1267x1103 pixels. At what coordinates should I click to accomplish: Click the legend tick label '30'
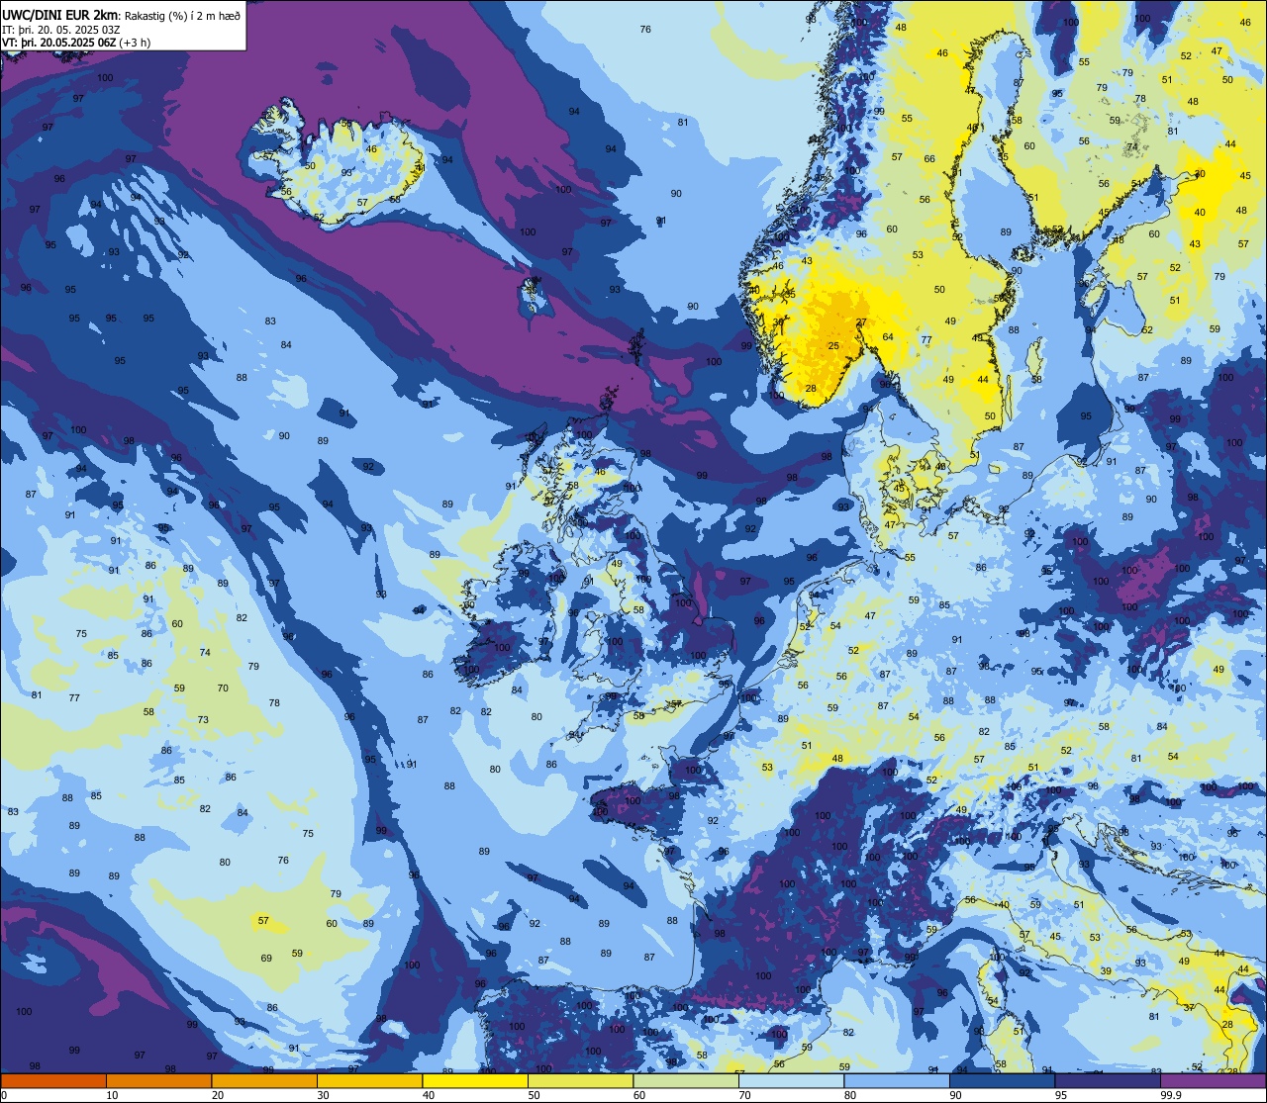(323, 1095)
